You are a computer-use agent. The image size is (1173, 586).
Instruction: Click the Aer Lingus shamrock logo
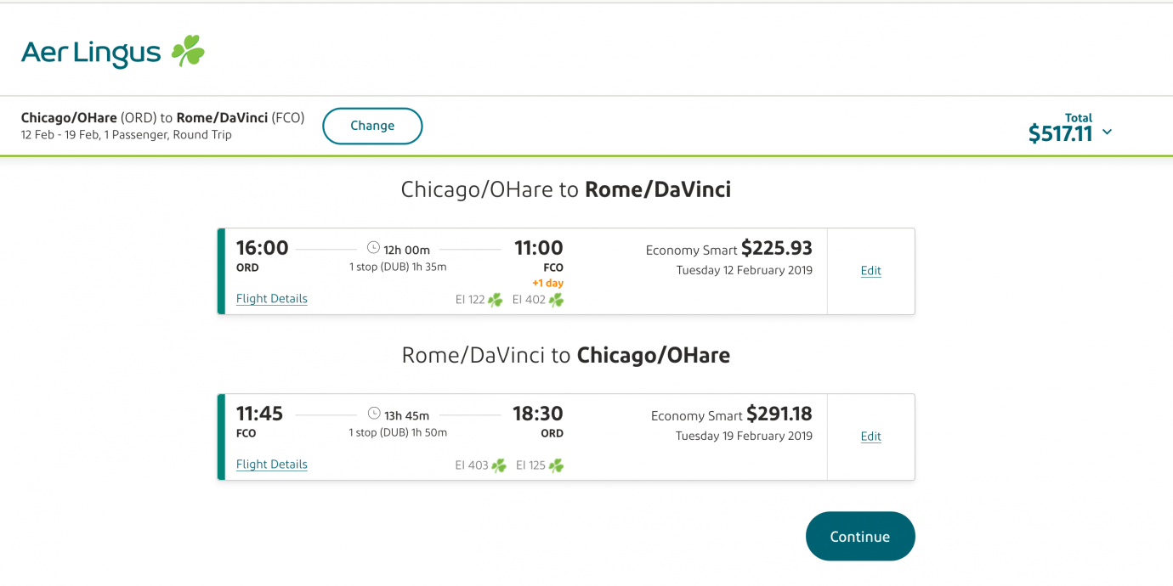(188, 51)
